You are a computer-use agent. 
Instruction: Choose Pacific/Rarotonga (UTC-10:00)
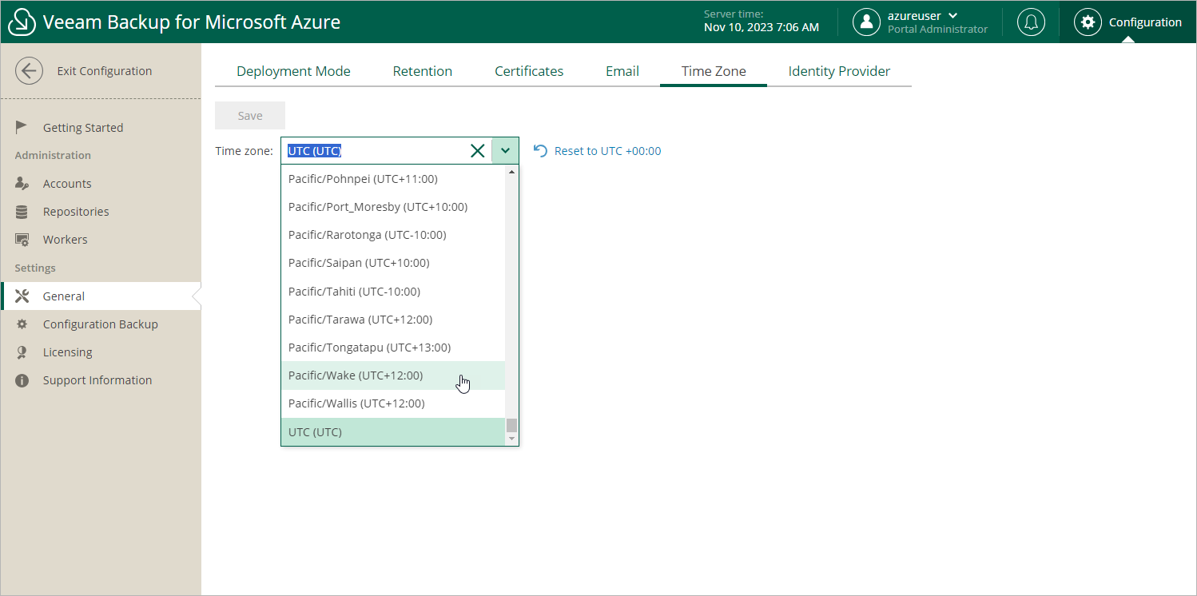[393, 235]
